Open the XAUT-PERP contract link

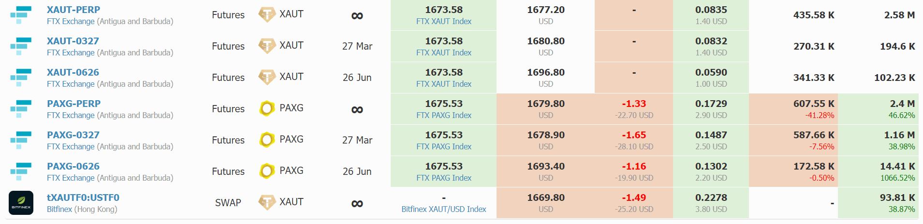[73, 10]
